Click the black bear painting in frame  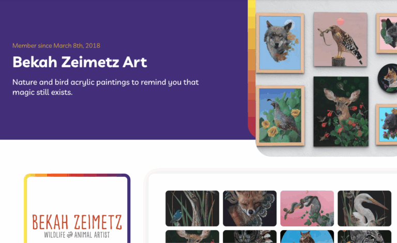tap(387, 124)
